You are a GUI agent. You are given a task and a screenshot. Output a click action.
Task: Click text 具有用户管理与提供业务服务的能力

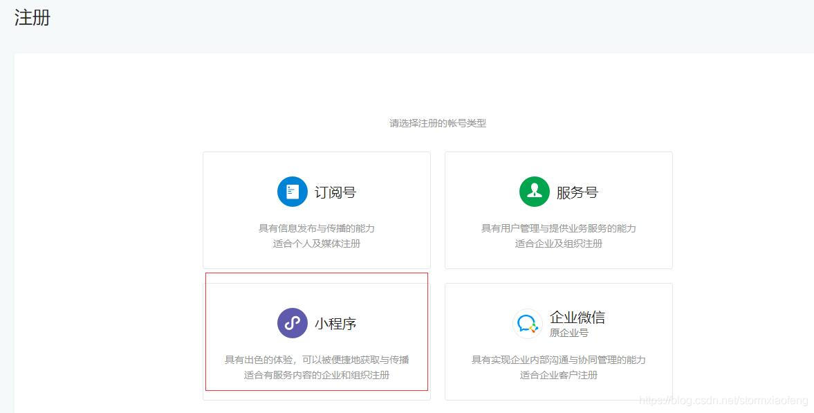tap(559, 228)
